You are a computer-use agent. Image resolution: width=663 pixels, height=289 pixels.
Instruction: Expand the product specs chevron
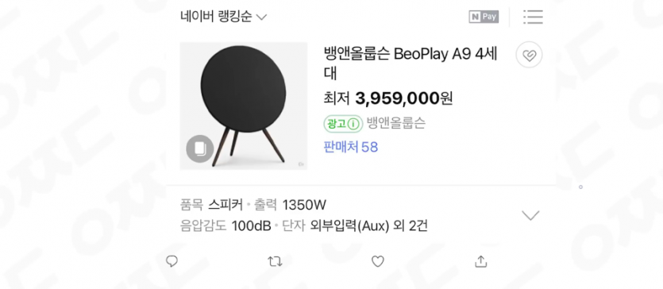pos(530,215)
